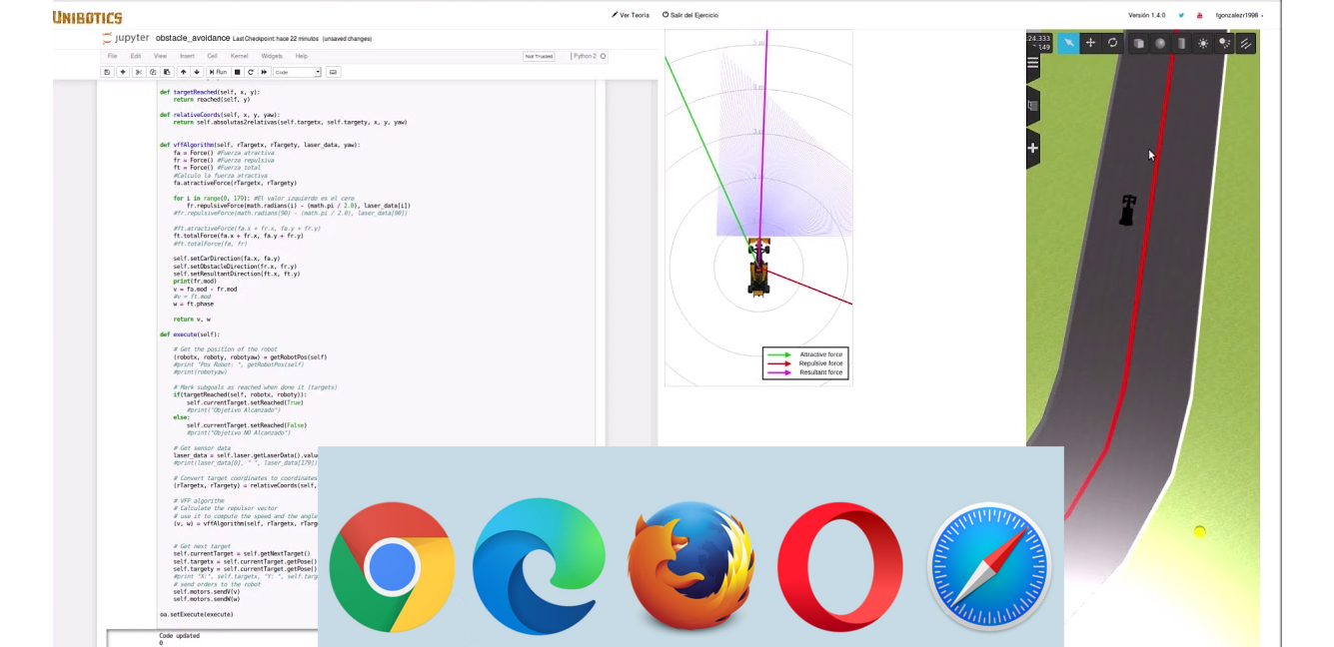Activate the rotate tool in simulator
Viewport: 1334px width, 647px height.
1112,43
